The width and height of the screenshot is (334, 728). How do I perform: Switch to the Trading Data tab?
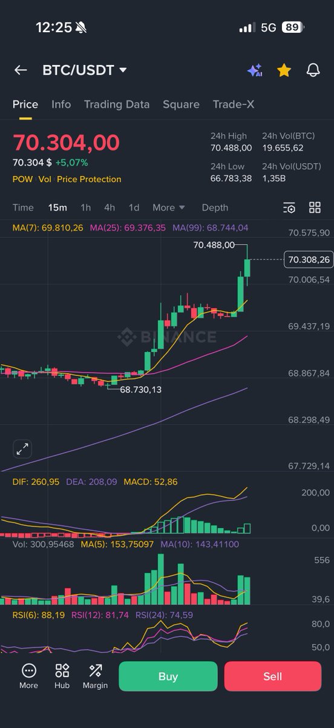(x=117, y=104)
